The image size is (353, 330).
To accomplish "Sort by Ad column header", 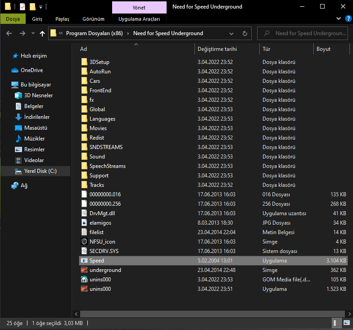I will [x=136, y=49].
